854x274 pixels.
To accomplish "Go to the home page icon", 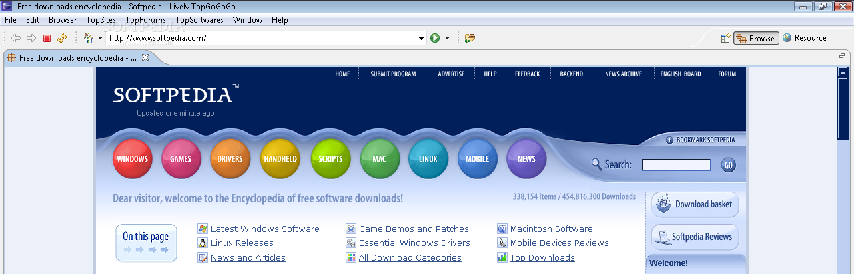I will [88, 38].
